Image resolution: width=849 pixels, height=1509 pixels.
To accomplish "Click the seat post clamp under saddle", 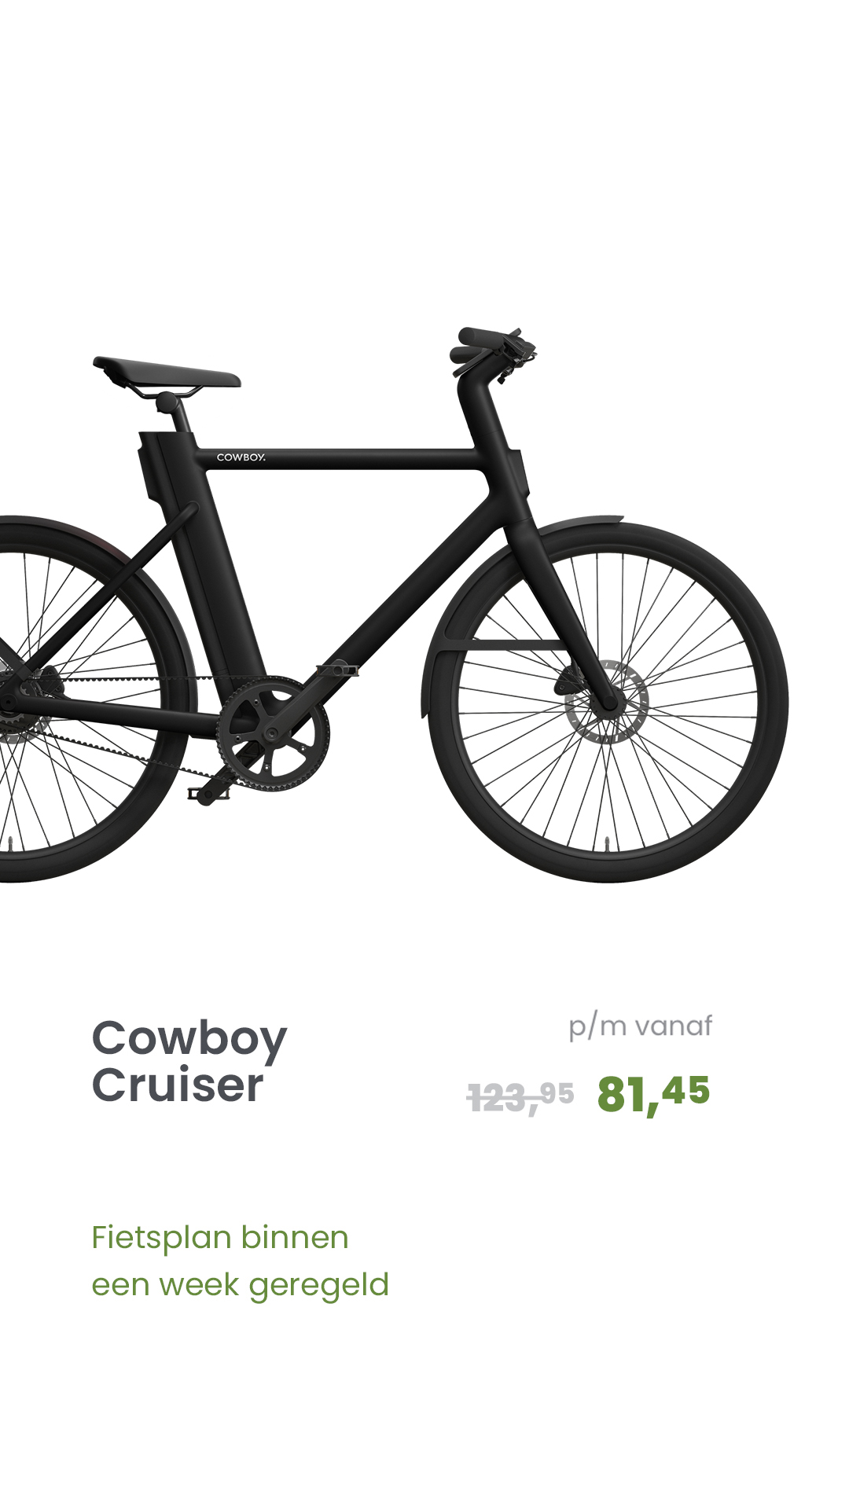I will 168,403.
